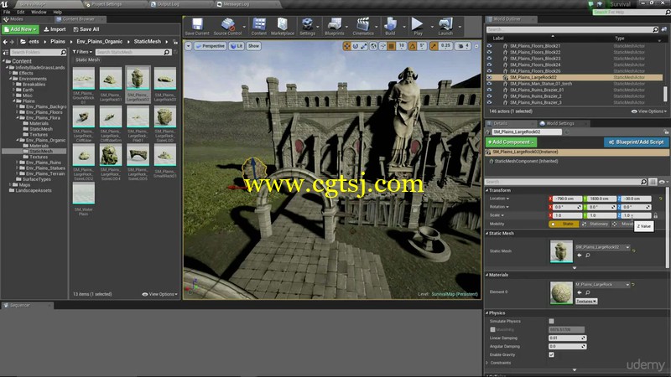The width and height of the screenshot is (671, 377).
Task: Start Play in editor
Action: pyautogui.click(x=418, y=27)
